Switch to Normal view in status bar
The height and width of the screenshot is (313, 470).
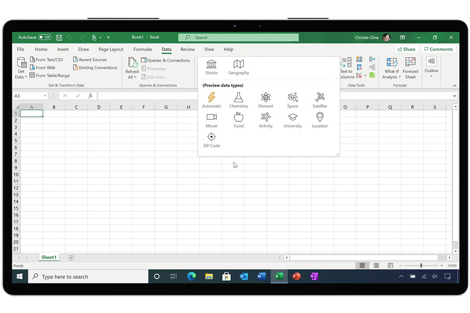point(362,266)
